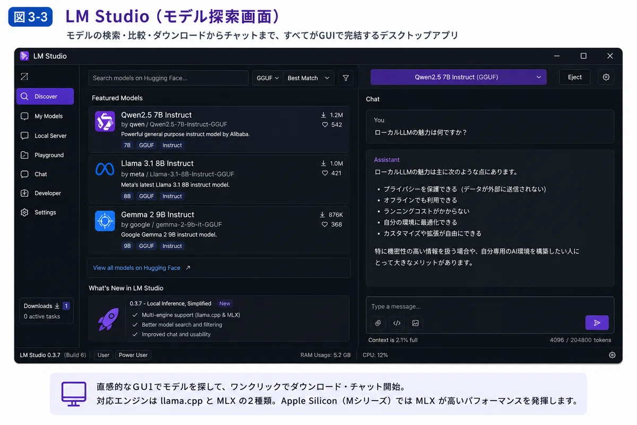Screen dimensions: 637x425
Task: Open My Models in the sidebar
Action: tap(45, 116)
